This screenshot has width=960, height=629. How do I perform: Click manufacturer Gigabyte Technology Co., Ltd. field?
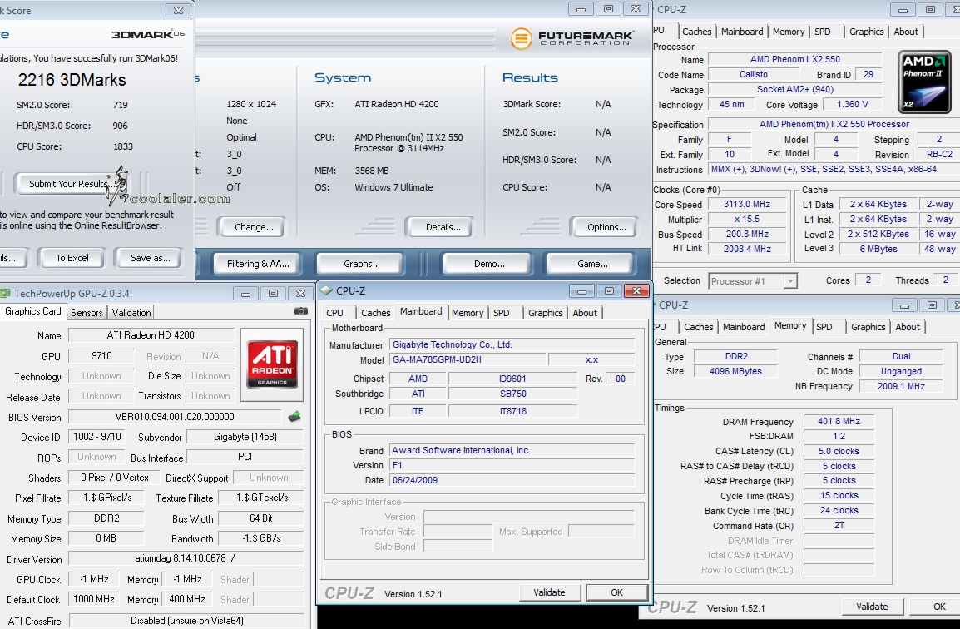(512, 344)
